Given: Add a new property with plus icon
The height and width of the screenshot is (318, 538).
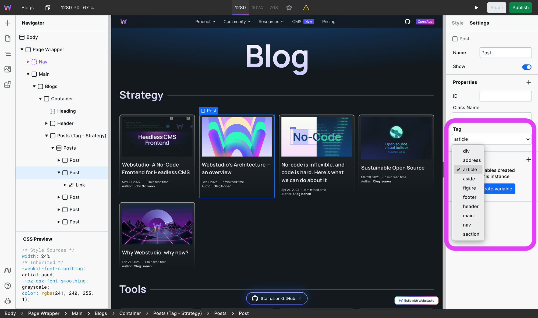Looking at the screenshot, I should (x=529, y=82).
